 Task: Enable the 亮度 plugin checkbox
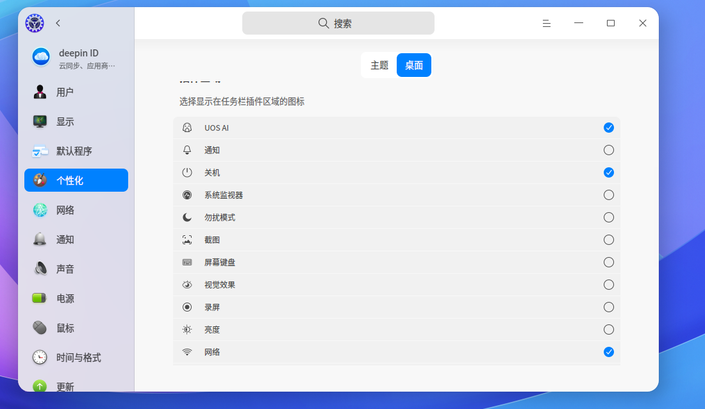(609, 330)
